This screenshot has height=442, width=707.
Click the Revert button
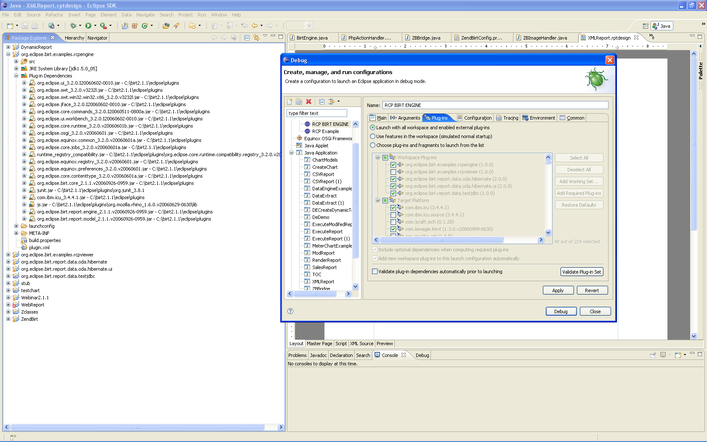coord(592,290)
